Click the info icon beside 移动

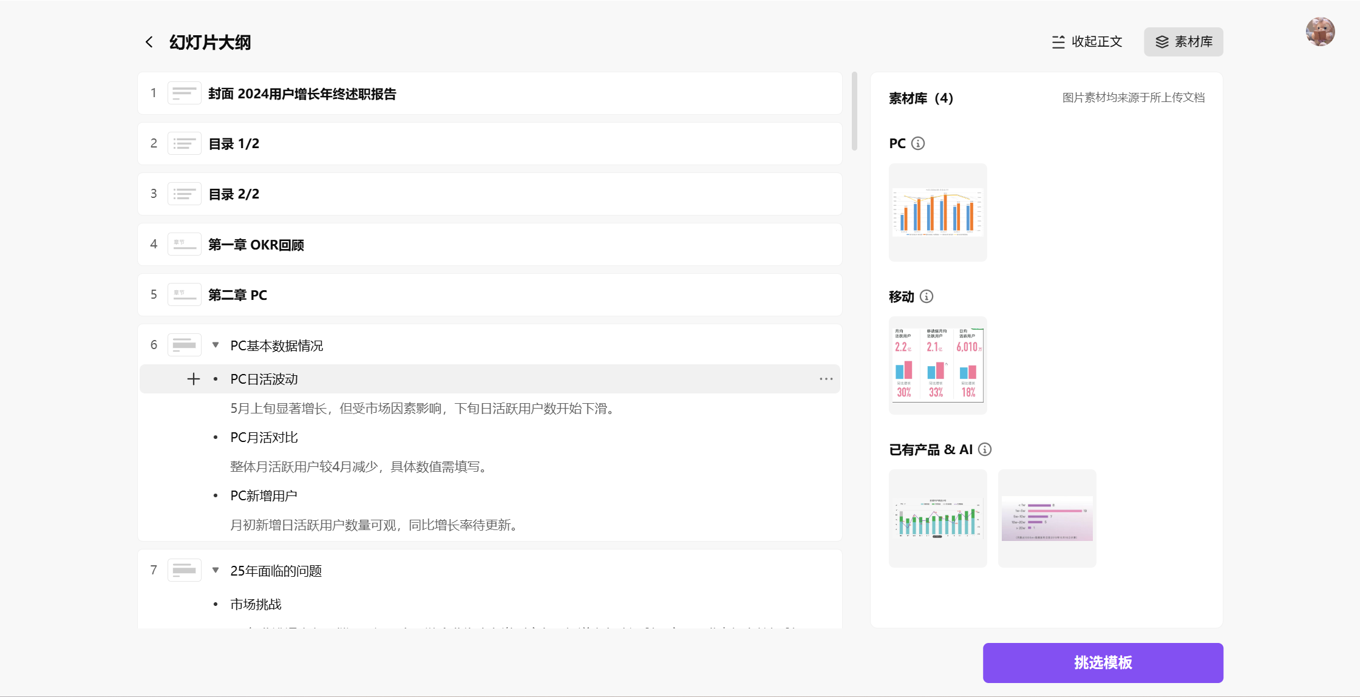tap(926, 296)
